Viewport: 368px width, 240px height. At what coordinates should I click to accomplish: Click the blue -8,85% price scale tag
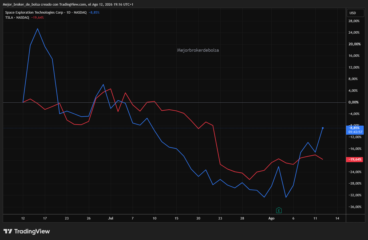click(x=355, y=130)
